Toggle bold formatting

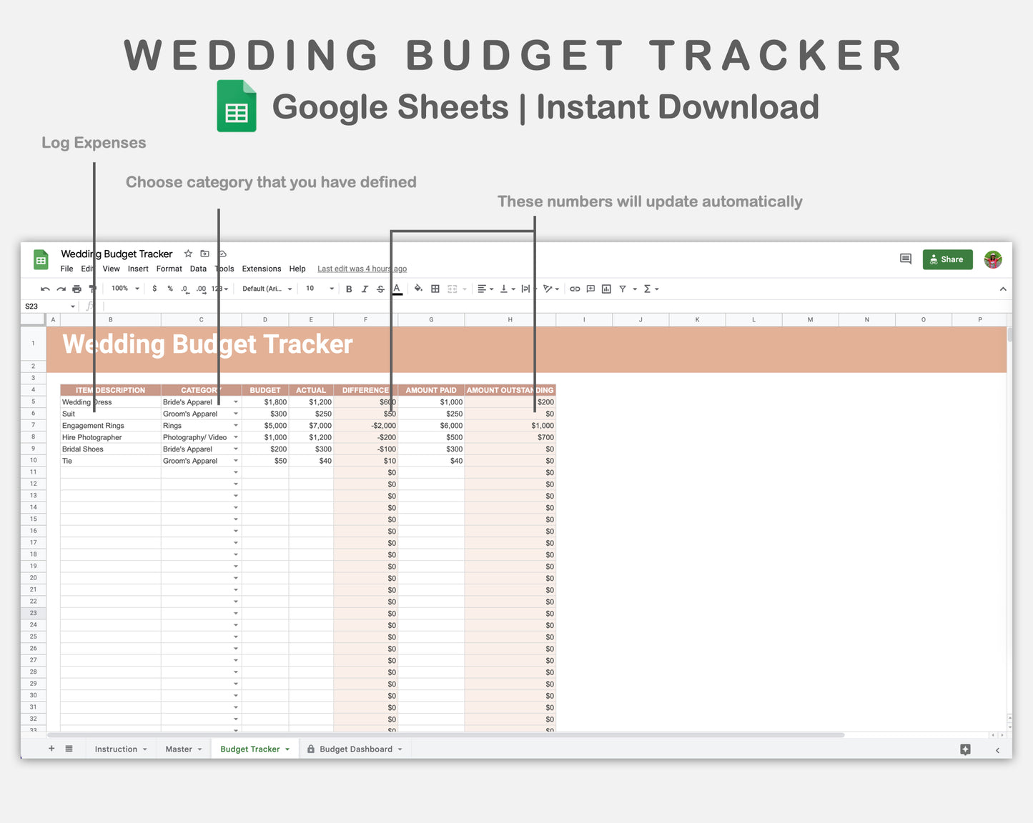(348, 289)
